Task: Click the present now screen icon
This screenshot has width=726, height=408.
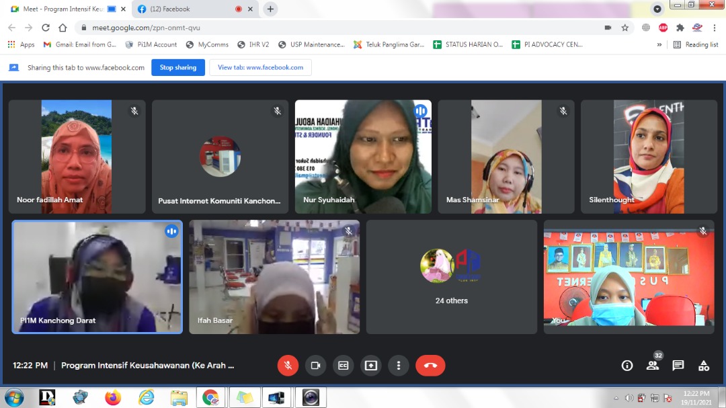Action: [370, 366]
